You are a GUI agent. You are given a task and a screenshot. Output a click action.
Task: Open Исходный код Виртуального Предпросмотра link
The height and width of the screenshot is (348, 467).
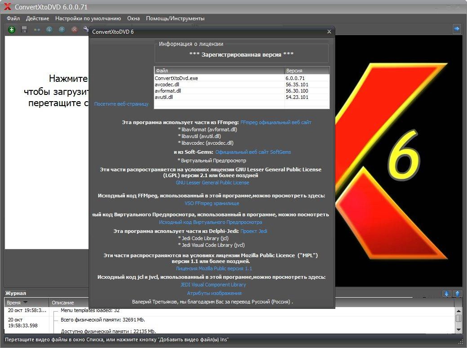click(210, 222)
